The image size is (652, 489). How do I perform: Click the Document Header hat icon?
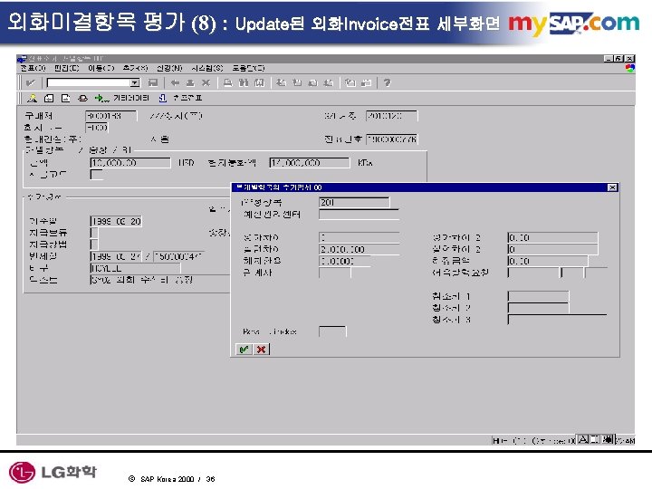tap(82, 98)
